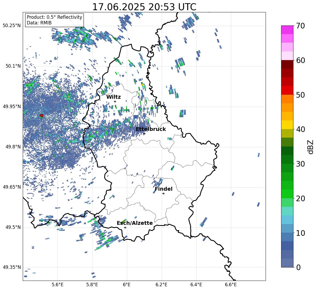
Task: Click the Ettelbruck city label
Action: 151,129
